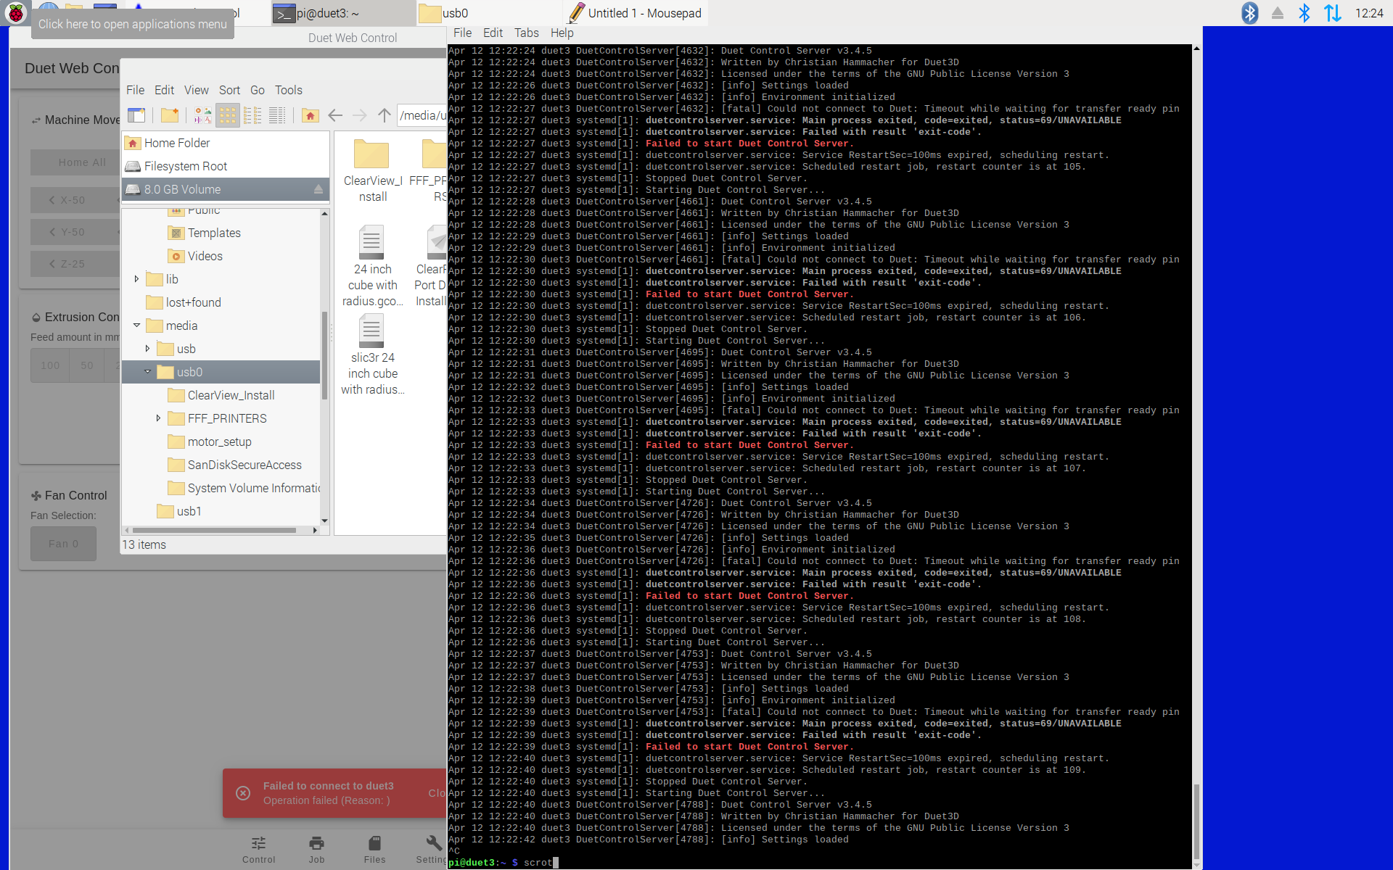This screenshot has height=870, width=1393.
Task: Switch to thumbnail view in file manager
Action: coord(202,115)
